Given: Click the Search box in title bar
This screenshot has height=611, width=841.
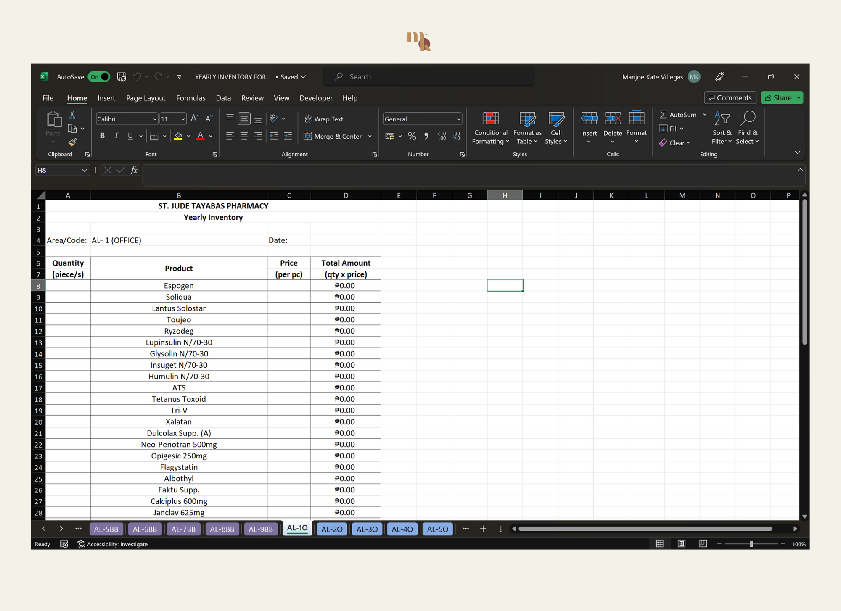Looking at the screenshot, I should tap(428, 77).
